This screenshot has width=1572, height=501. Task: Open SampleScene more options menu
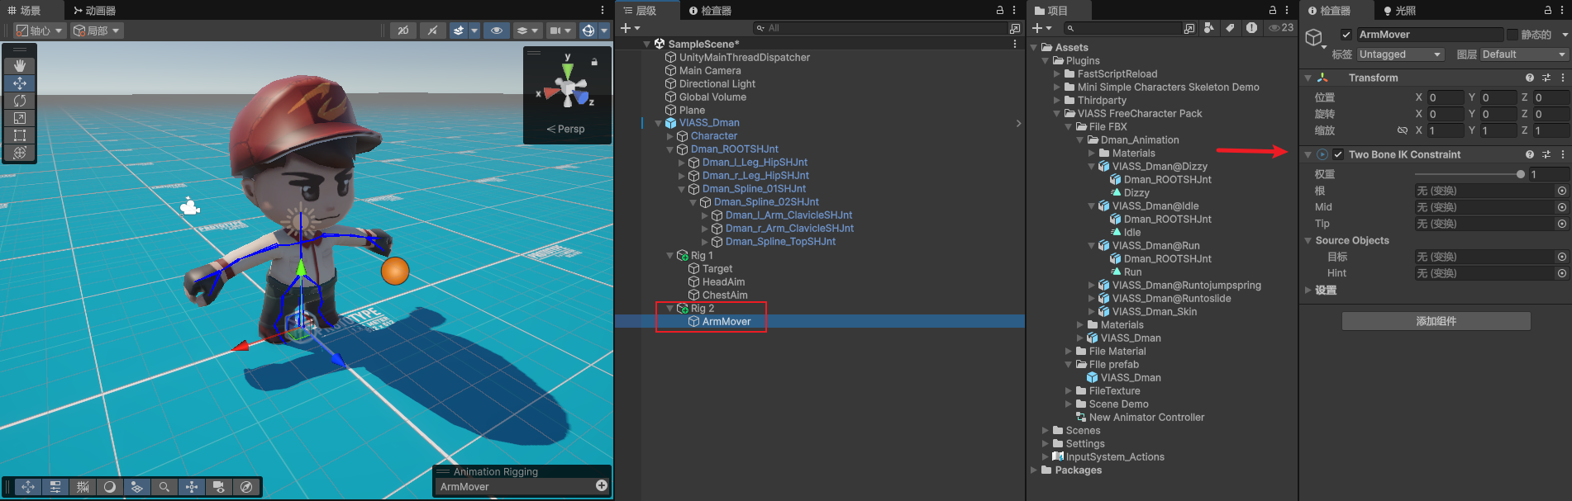[x=1015, y=44]
